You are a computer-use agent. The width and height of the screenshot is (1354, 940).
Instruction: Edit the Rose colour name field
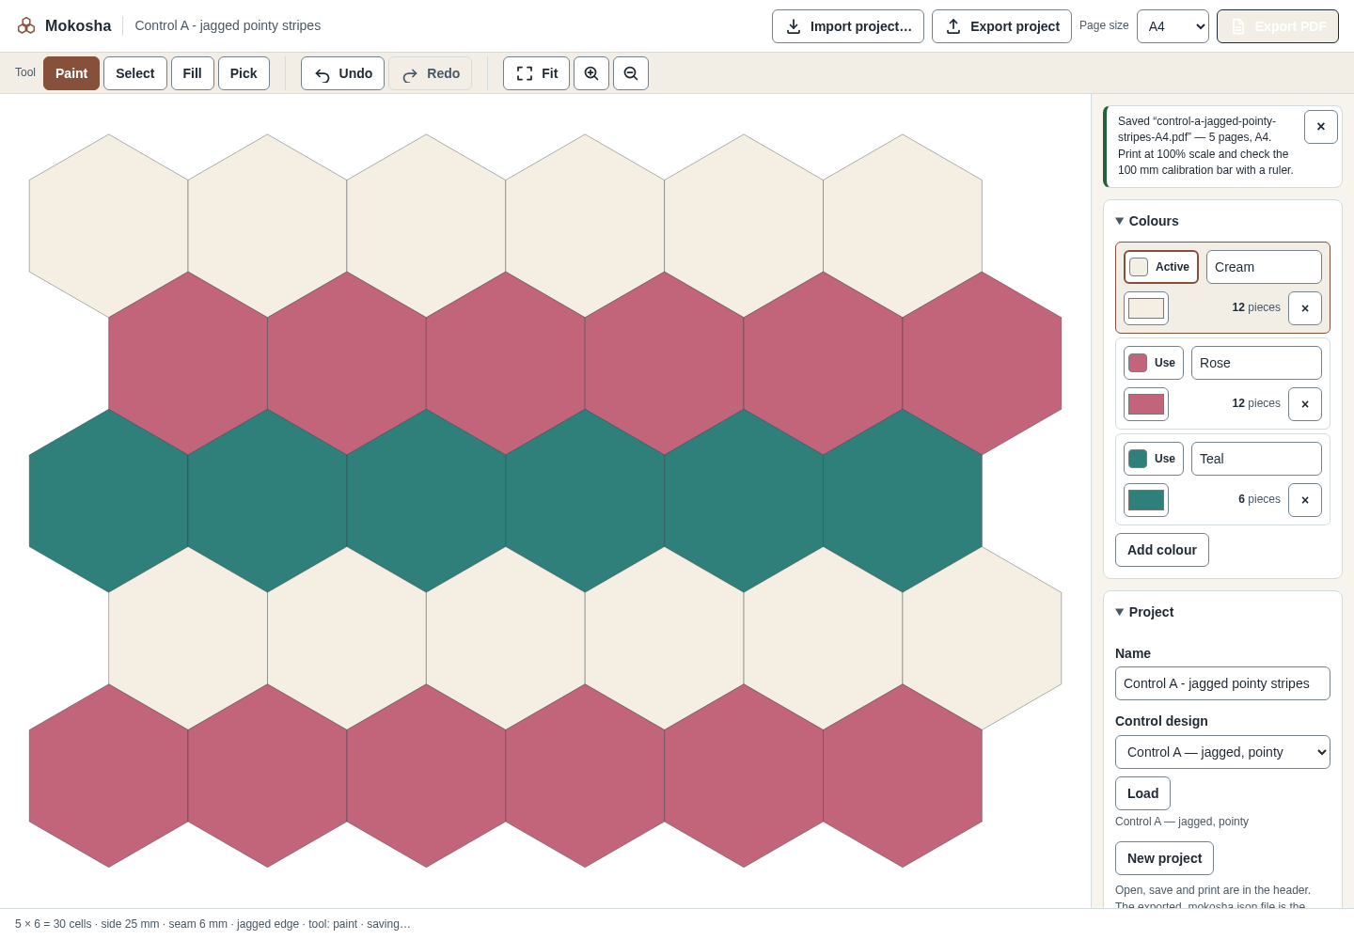[x=1256, y=363]
